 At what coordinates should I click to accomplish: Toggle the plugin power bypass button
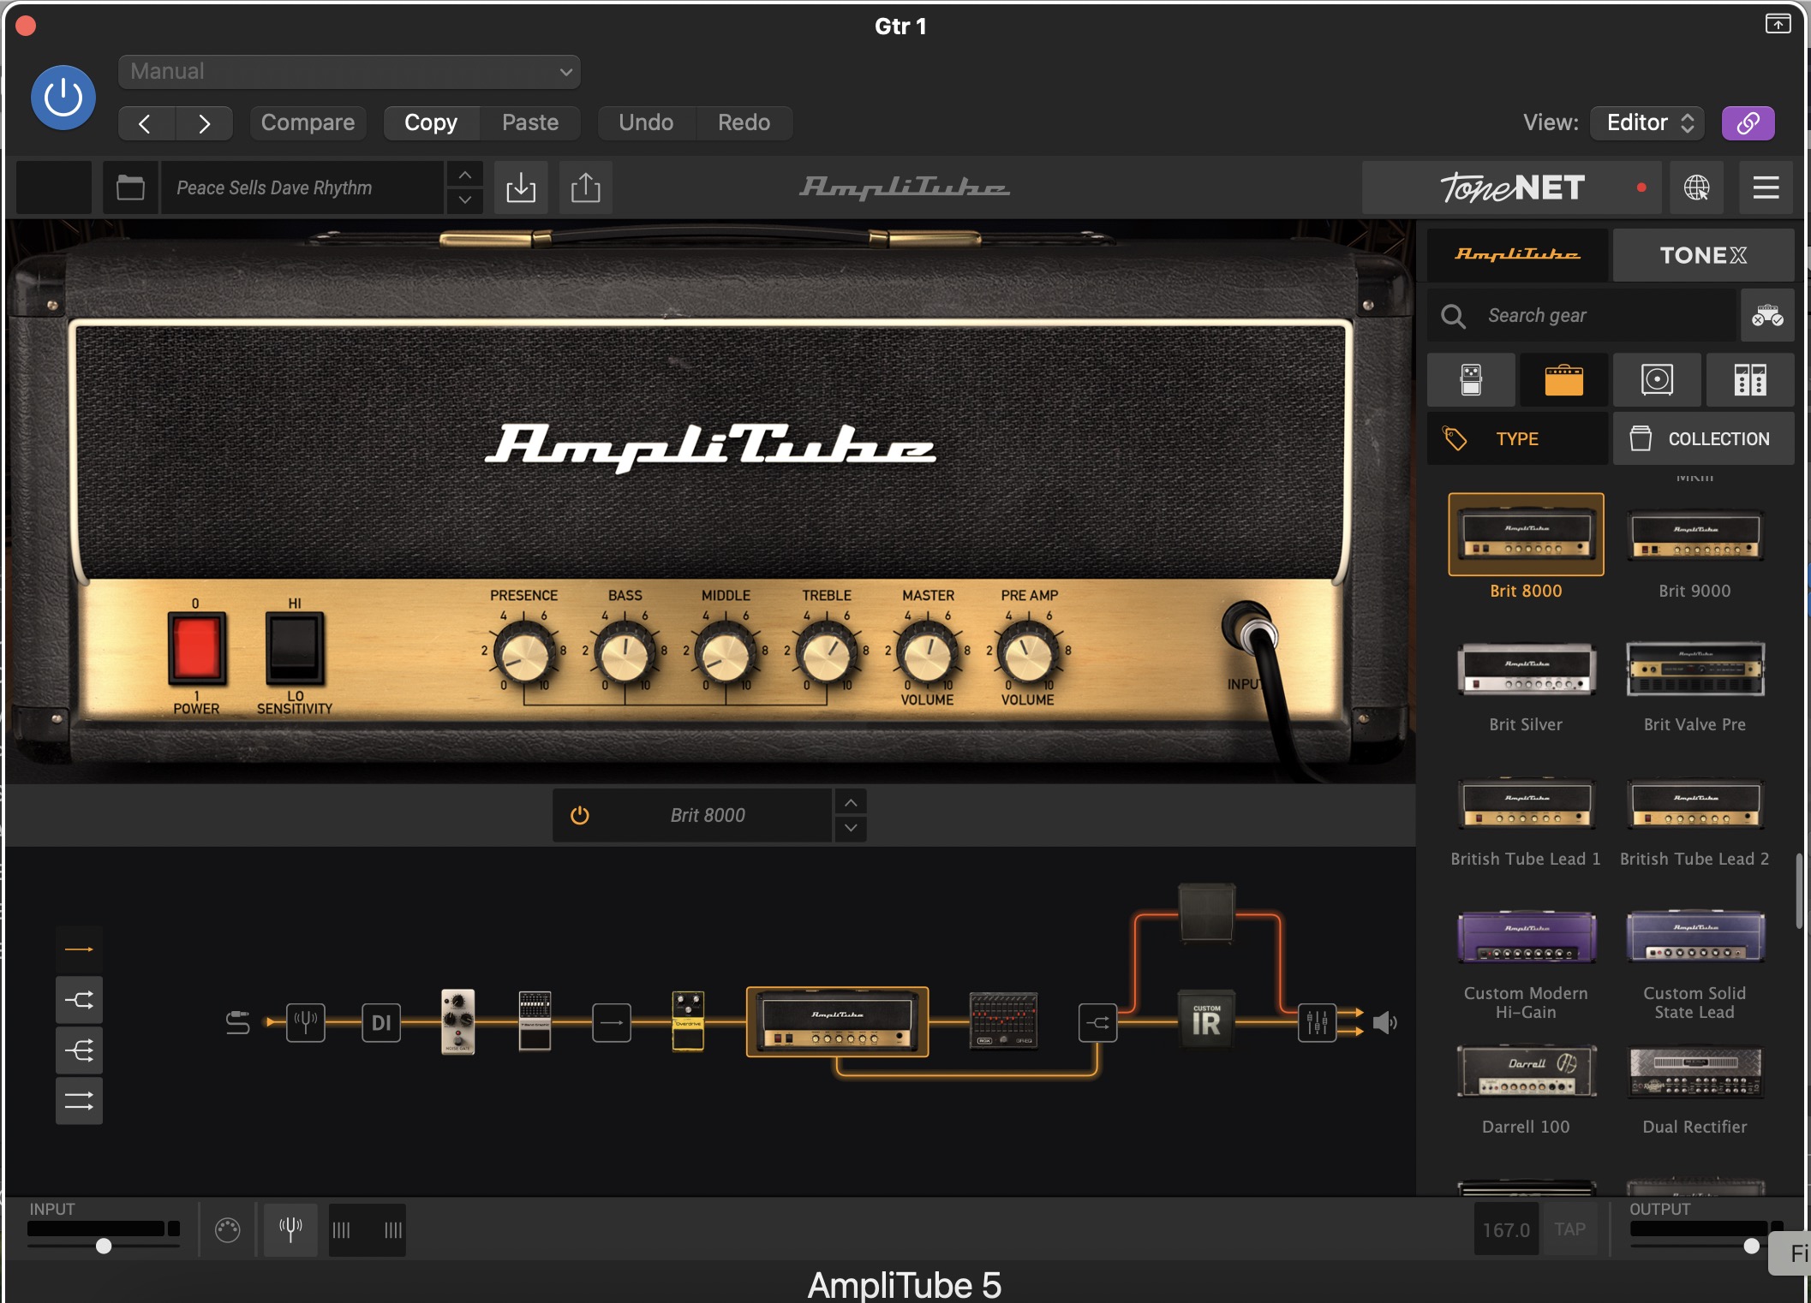(63, 98)
